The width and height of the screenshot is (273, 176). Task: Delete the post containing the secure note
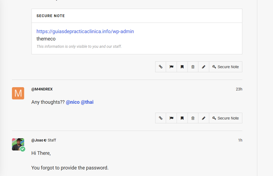coord(193,67)
